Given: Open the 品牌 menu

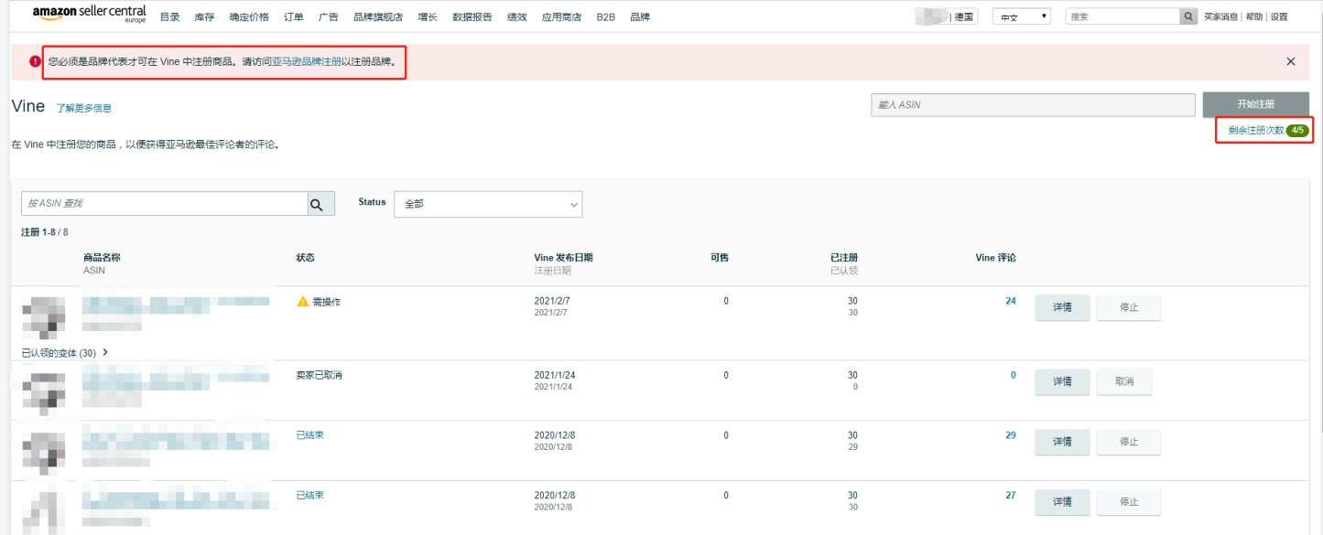Looking at the screenshot, I should click(640, 16).
